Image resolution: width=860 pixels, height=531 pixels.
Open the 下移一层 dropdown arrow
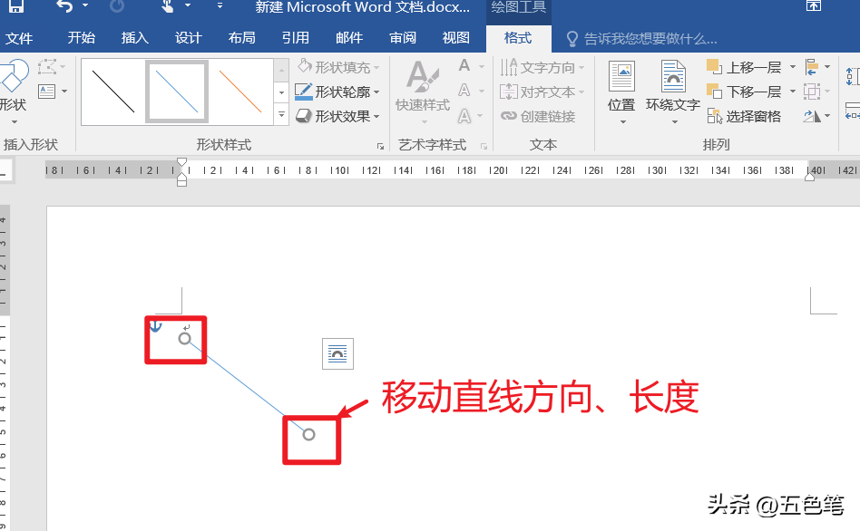793,92
